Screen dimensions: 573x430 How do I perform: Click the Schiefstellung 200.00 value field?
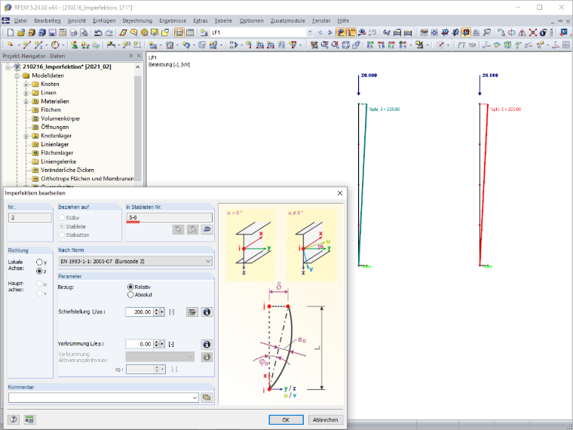139,312
